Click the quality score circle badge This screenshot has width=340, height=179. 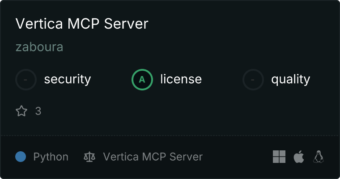coord(253,80)
